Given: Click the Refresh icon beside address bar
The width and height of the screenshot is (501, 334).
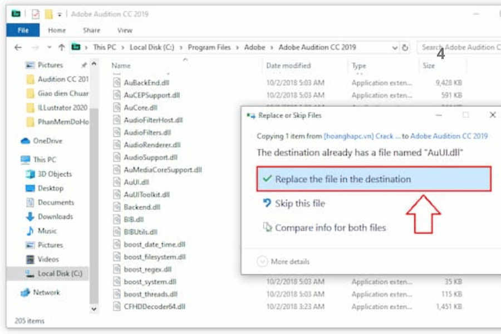Looking at the screenshot, I should point(405,48).
